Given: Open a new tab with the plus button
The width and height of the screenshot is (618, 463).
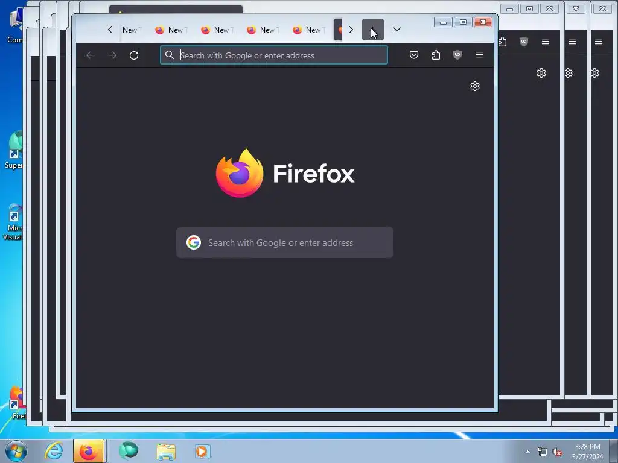Looking at the screenshot, I should 372,30.
